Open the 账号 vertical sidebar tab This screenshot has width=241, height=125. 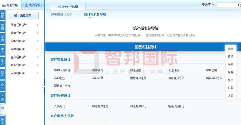(x=3, y=121)
